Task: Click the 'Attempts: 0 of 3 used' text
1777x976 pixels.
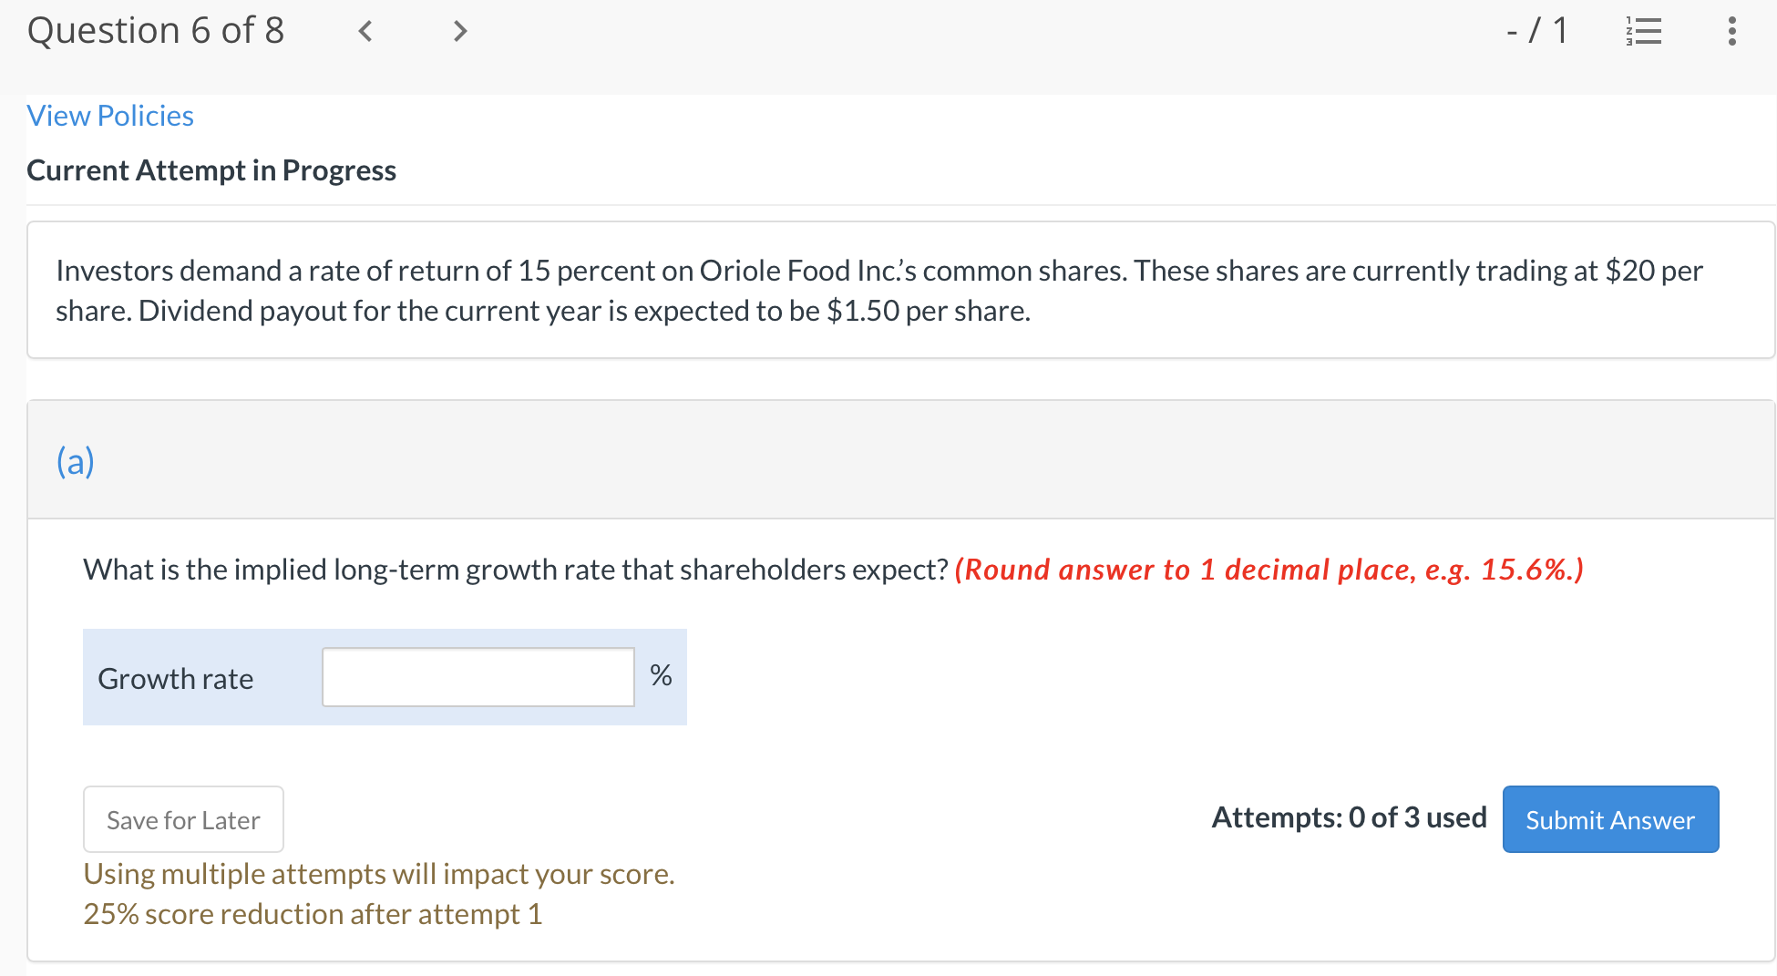Action: point(1348,817)
